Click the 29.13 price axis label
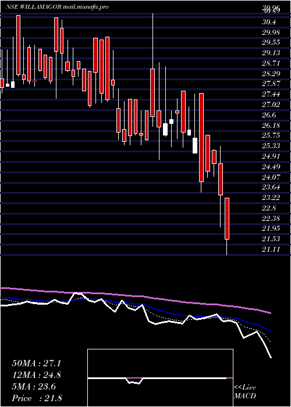The width and height of the screenshot is (291, 407). tap(271, 53)
